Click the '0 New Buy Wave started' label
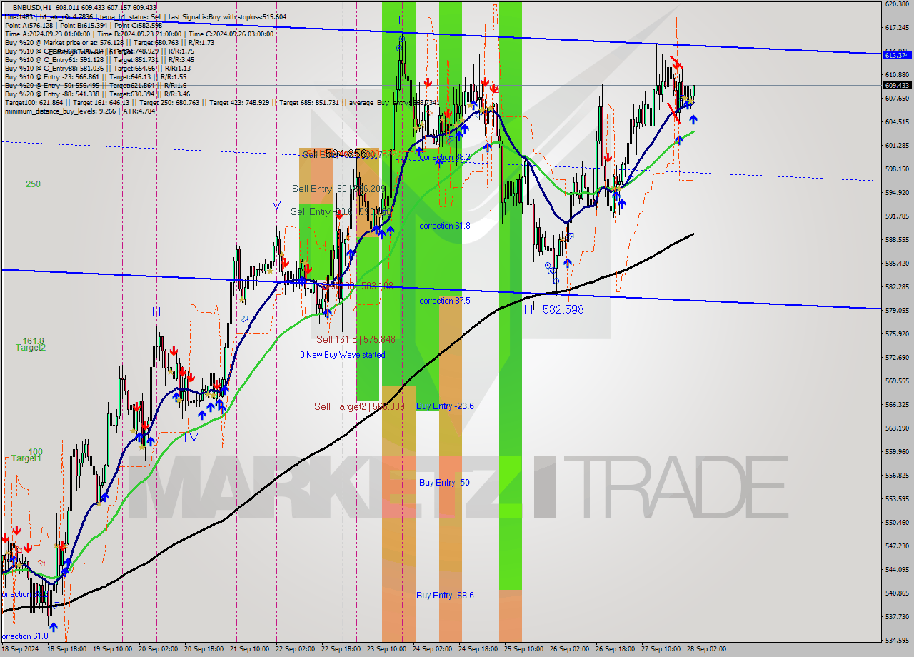The height and width of the screenshot is (657, 914). (x=342, y=355)
